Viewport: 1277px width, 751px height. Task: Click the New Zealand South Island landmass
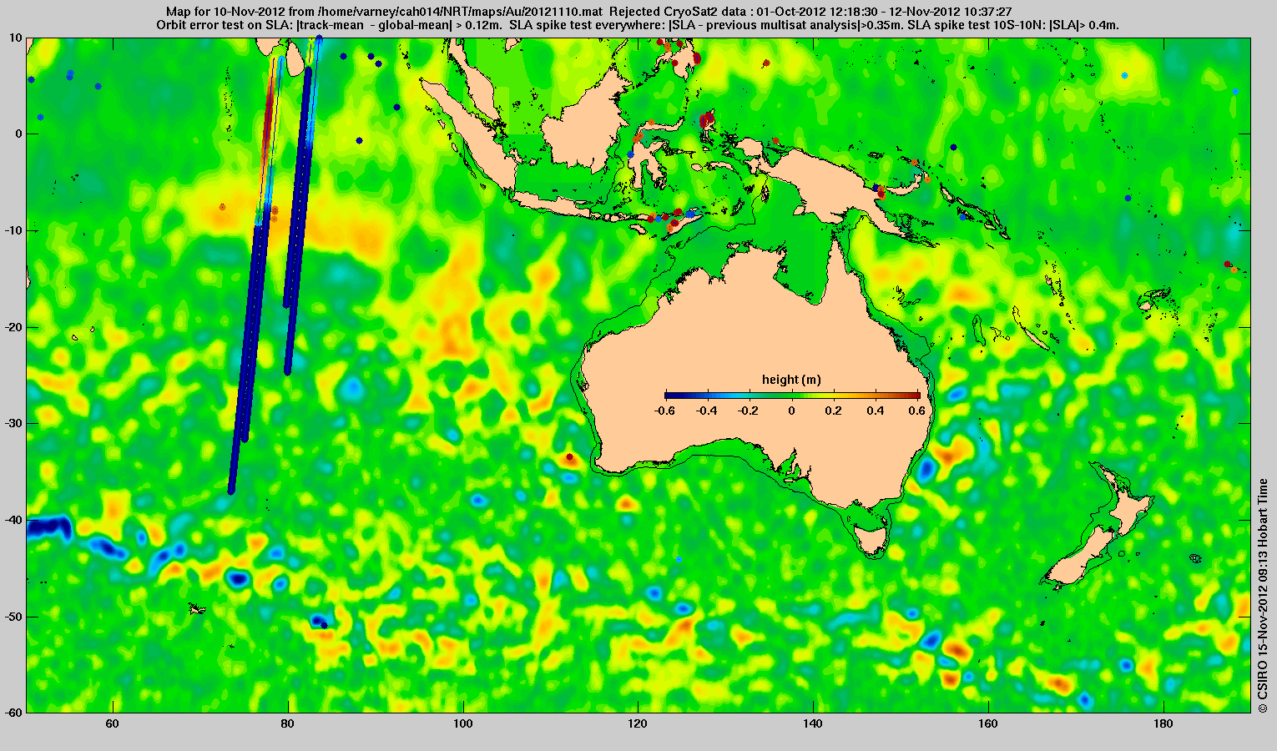click(1081, 559)
